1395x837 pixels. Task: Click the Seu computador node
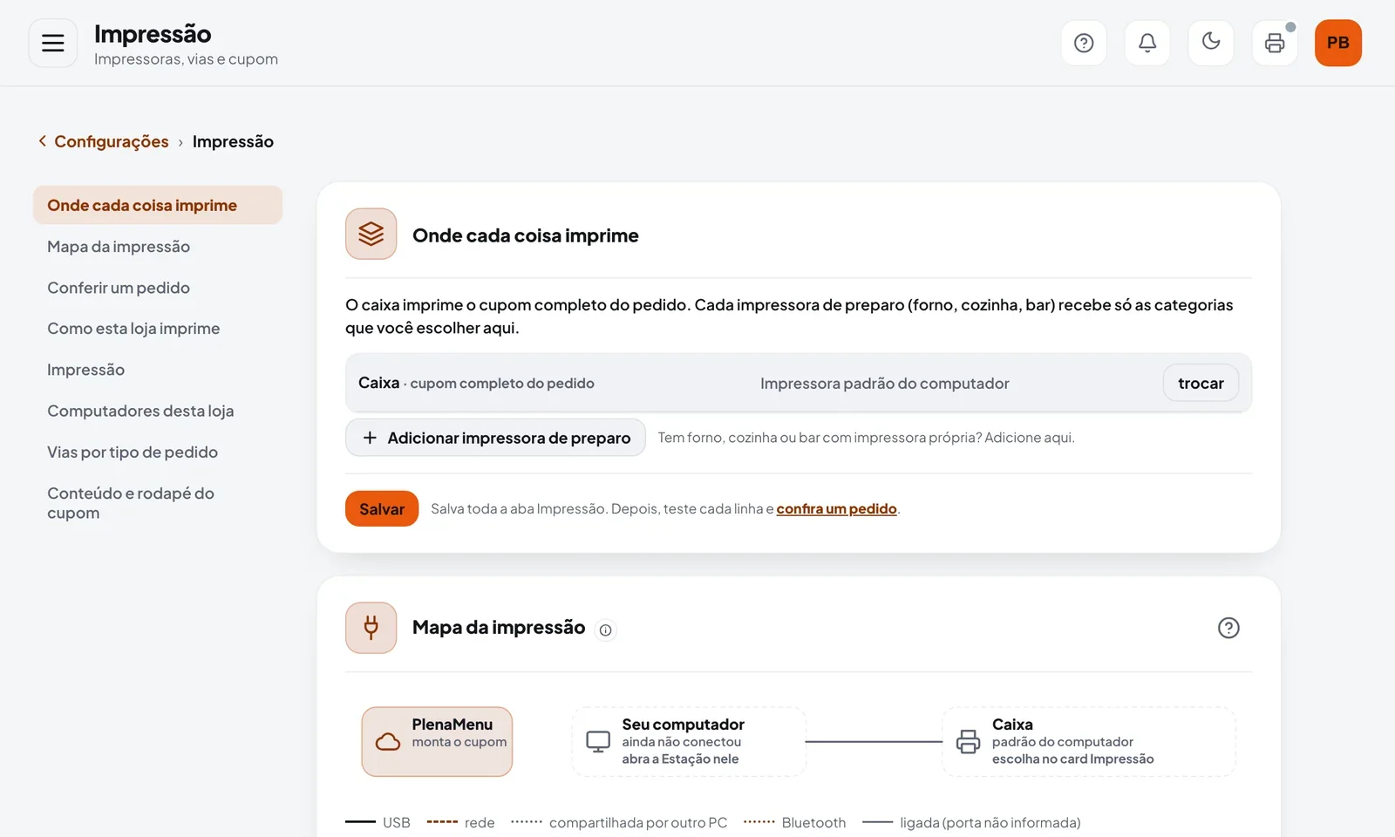tap(689, 741)
